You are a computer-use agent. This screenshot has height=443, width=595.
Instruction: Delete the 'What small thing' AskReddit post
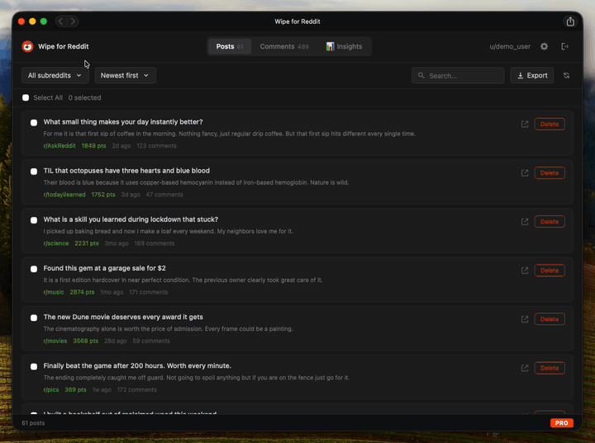(x=550, y=124)
